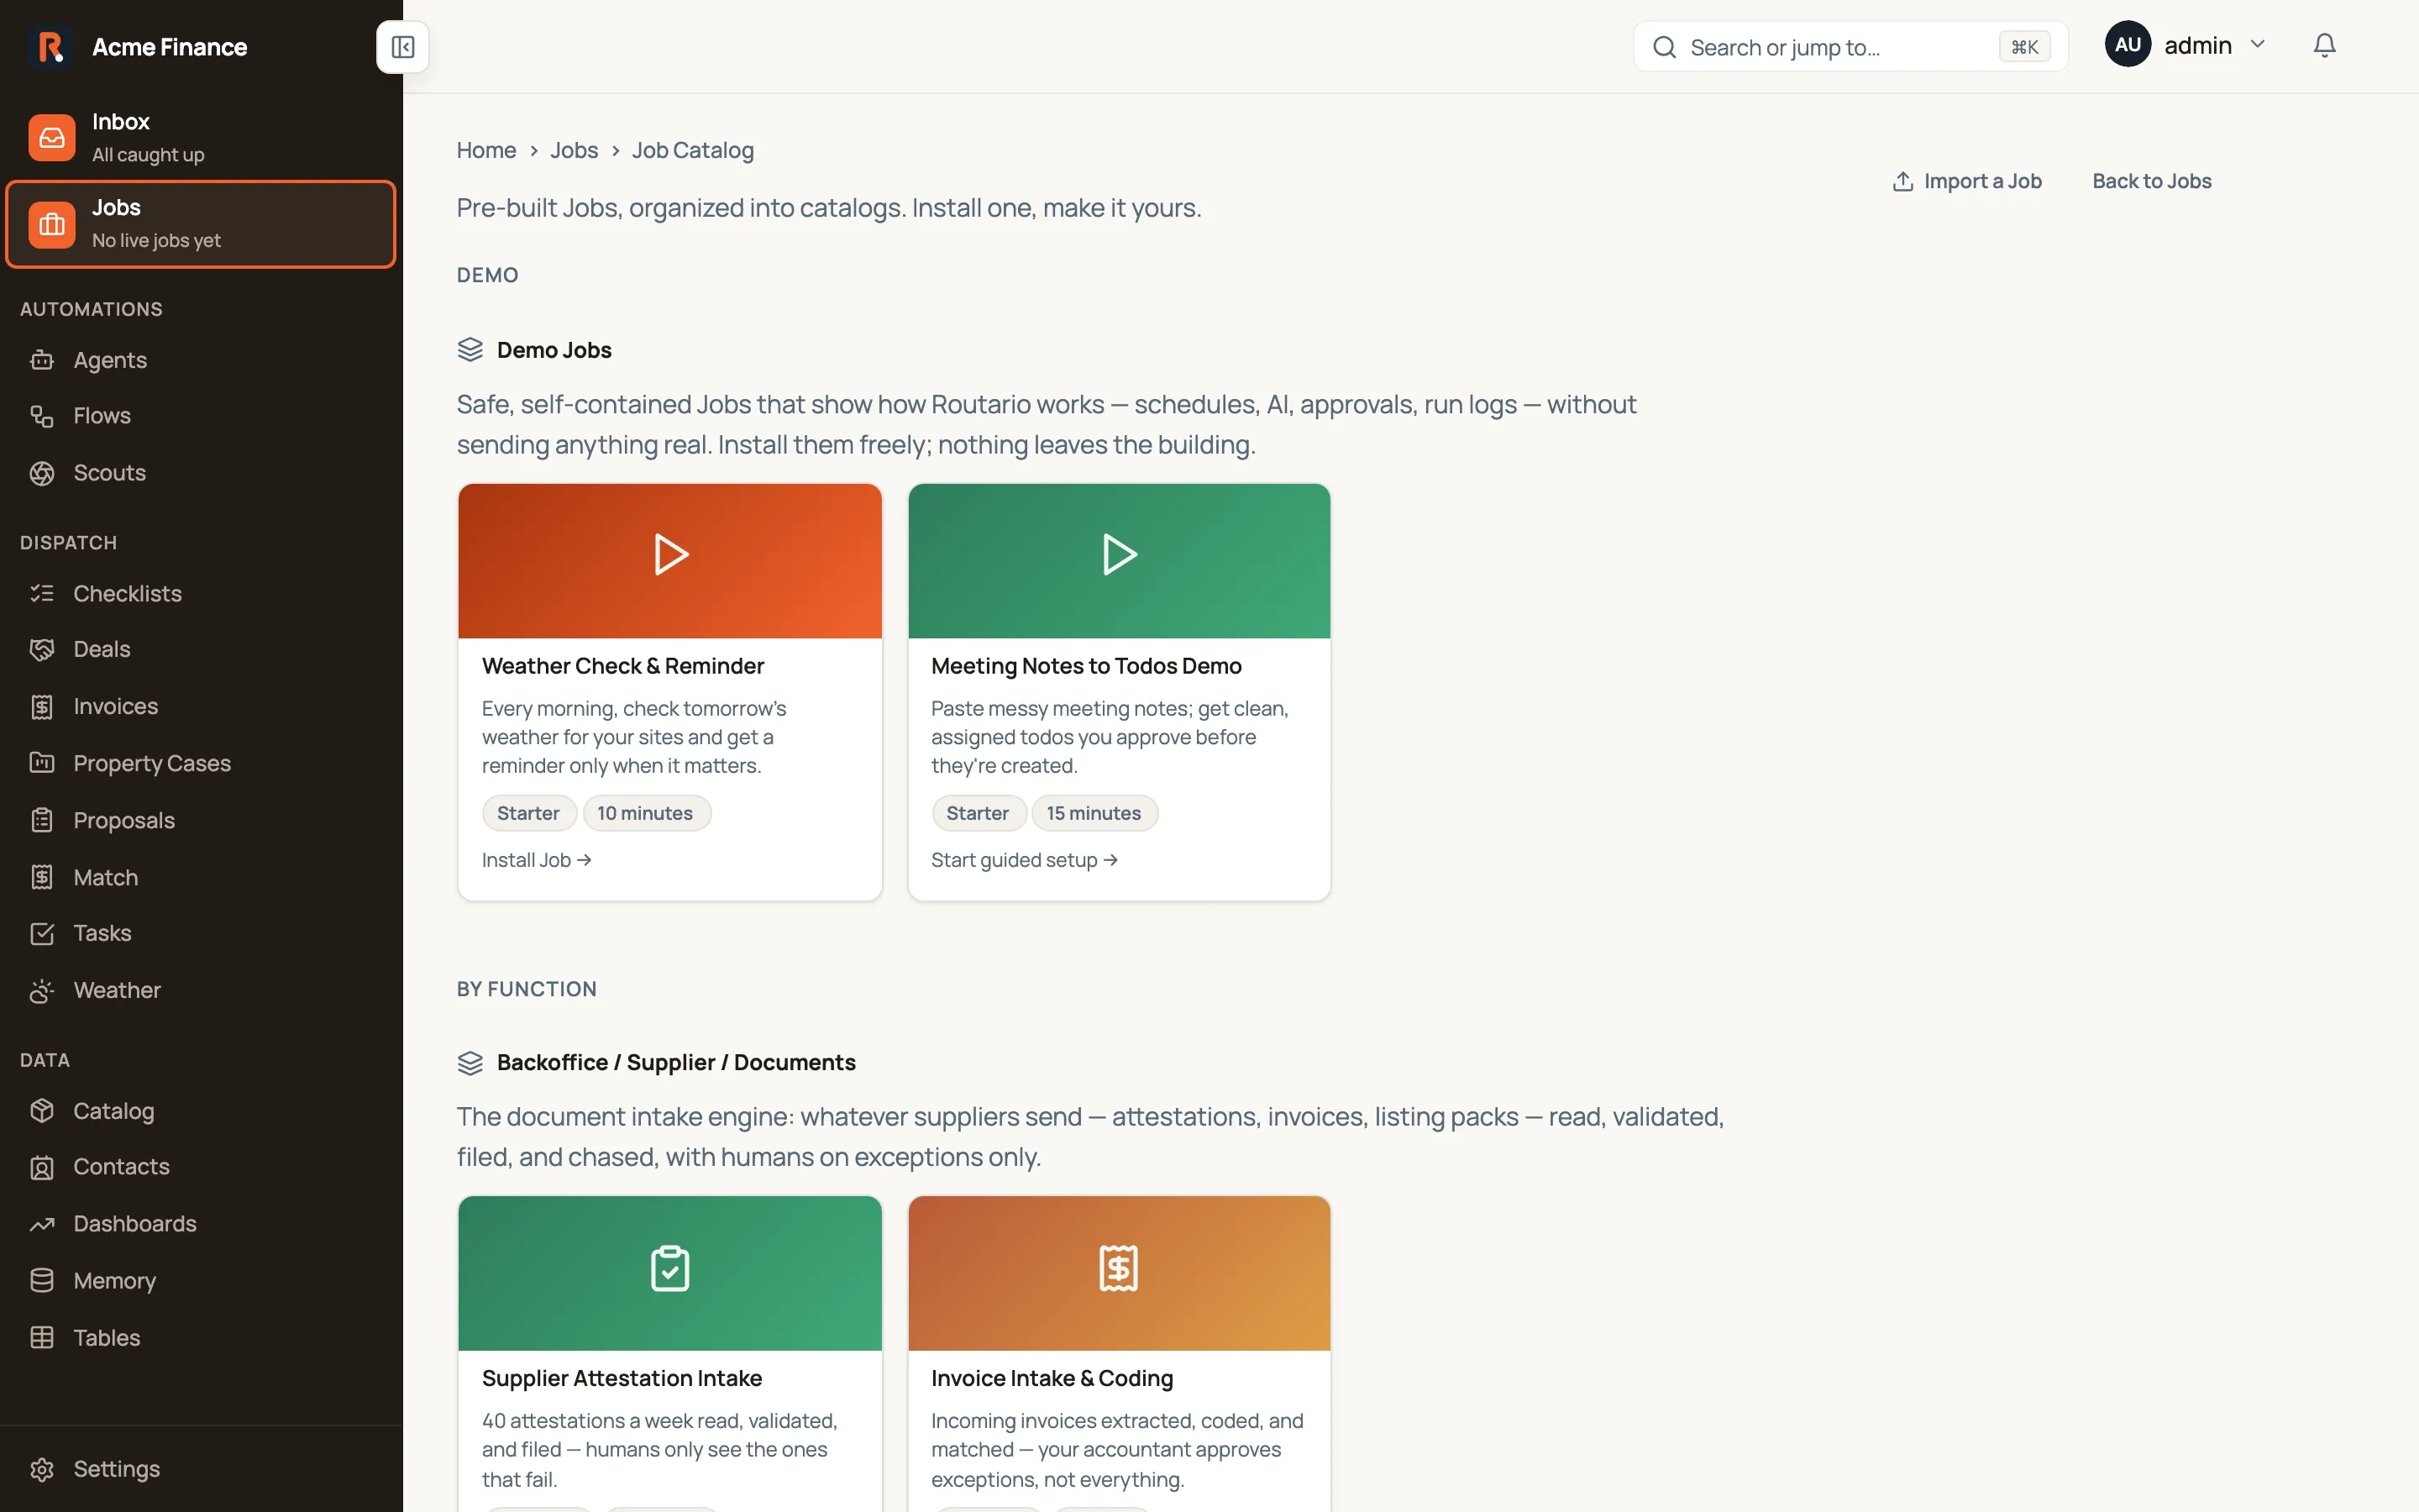This screenshot has width=2419, height=1512.
Task: Click Meeting Notes to Todos Demo title
Action: tap(1087, 666)
